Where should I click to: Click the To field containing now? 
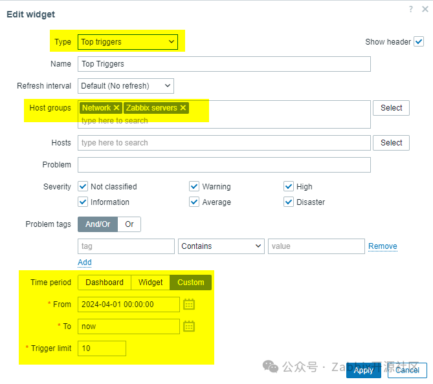click(129, 326)
